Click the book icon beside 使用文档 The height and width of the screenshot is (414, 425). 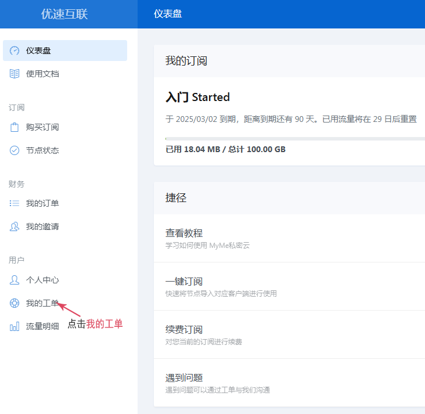click(x=15, y=74)
